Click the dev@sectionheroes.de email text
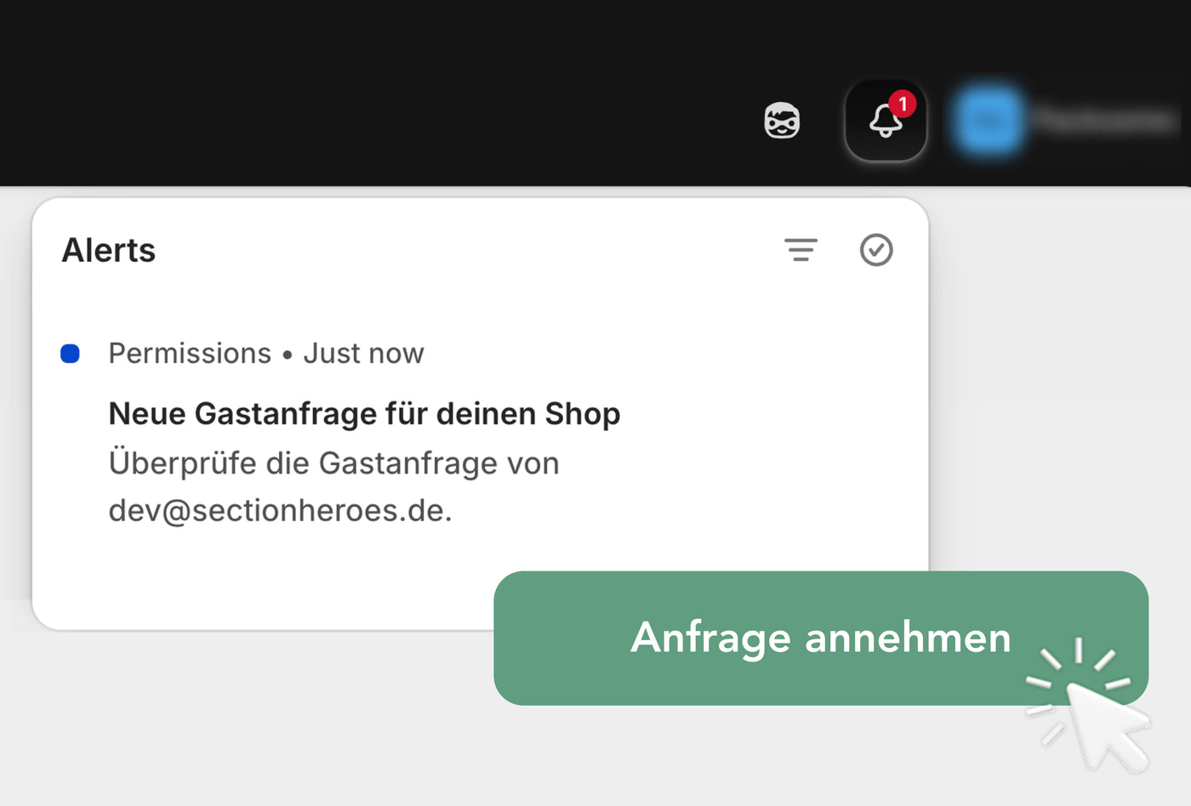 [x=280, y=510]
